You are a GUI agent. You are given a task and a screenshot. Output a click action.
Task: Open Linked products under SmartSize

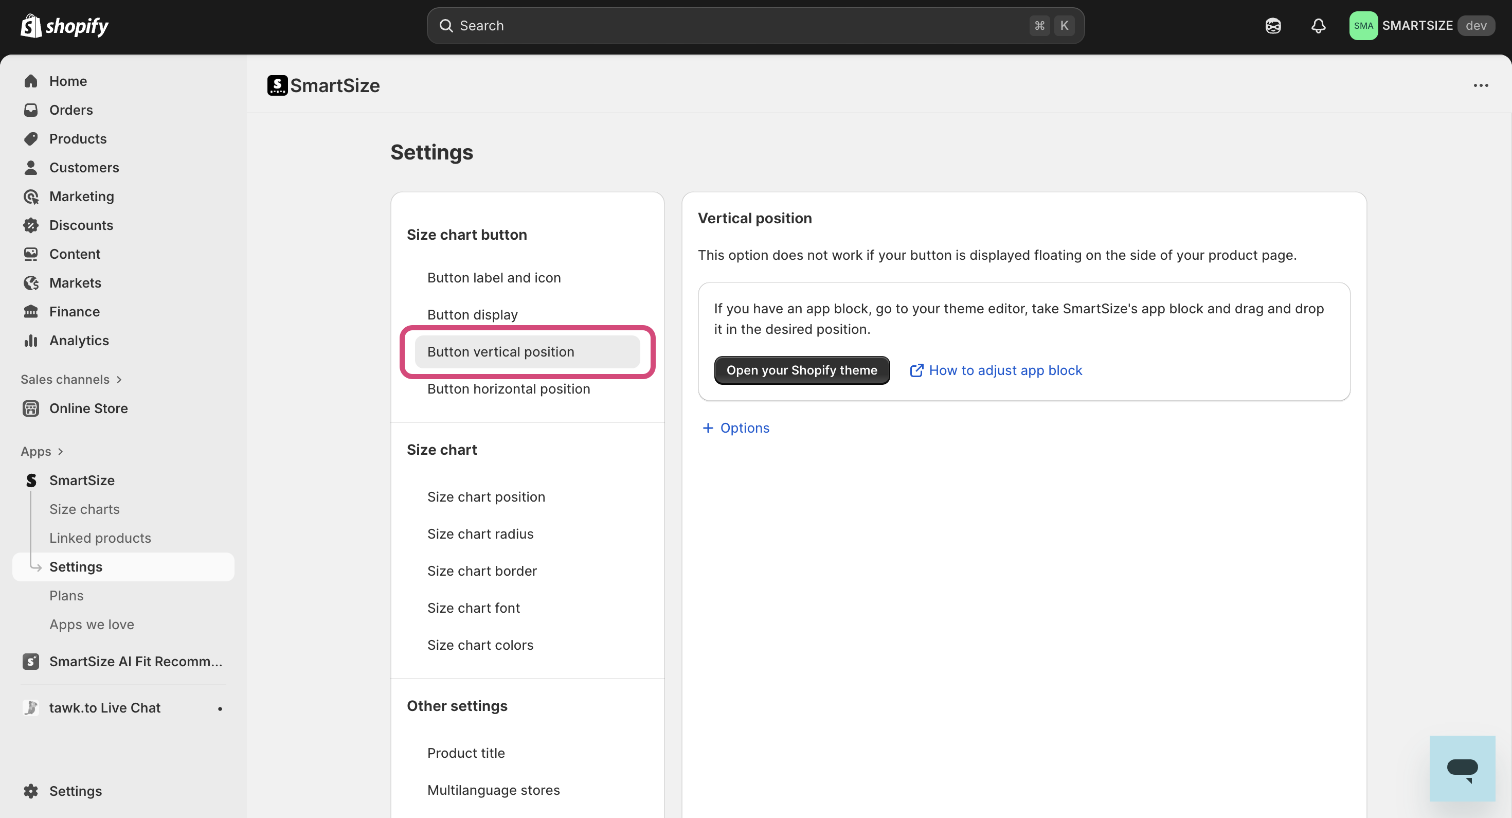click(100, 538)
